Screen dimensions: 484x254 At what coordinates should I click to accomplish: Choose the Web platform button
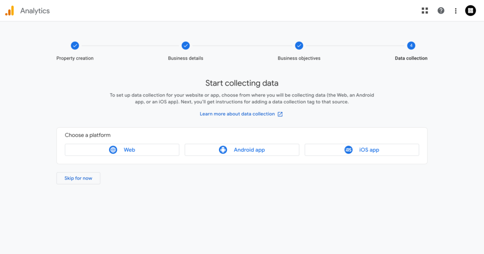pos(122,150)
